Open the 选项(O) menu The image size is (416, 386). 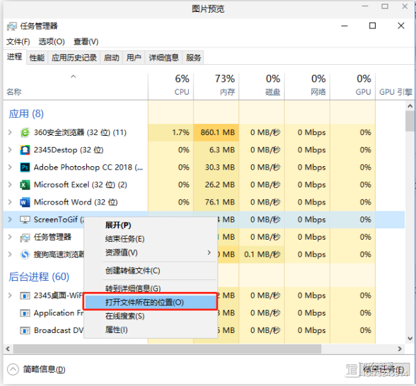(x=51, y=41)
